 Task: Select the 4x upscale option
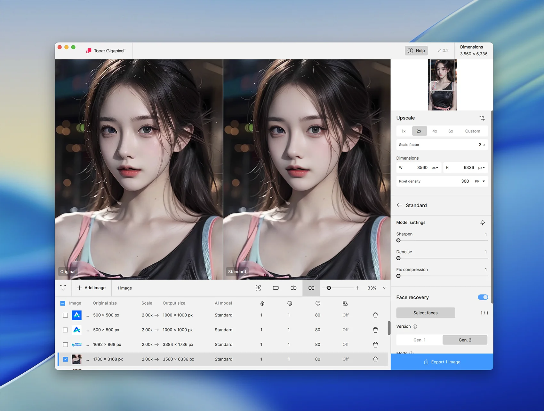[435, 131]
